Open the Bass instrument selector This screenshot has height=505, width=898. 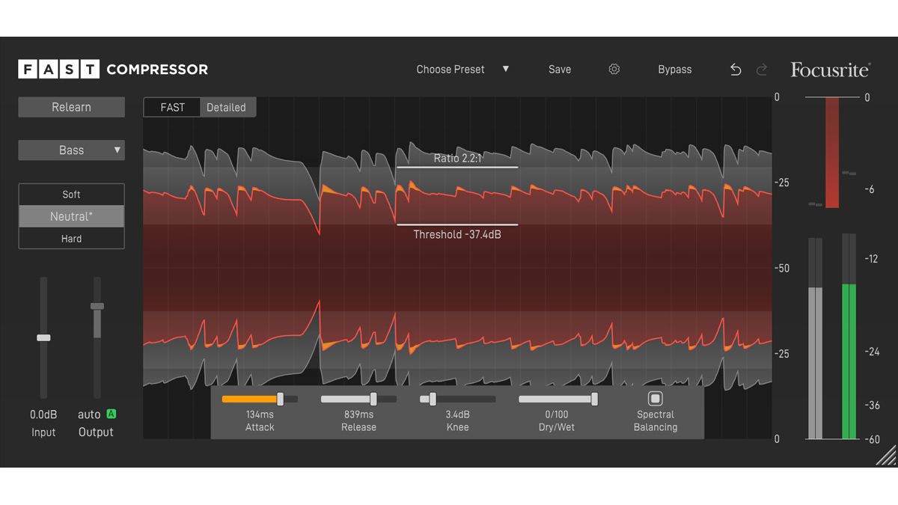(71, 150)
